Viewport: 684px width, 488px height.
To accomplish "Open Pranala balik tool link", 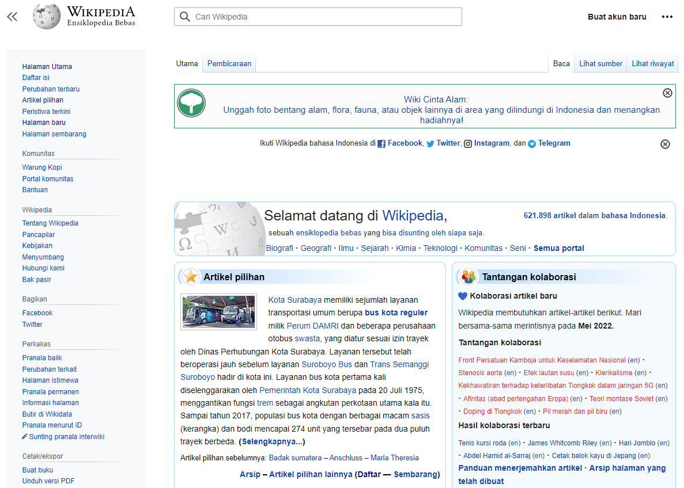I will [42, 358].
